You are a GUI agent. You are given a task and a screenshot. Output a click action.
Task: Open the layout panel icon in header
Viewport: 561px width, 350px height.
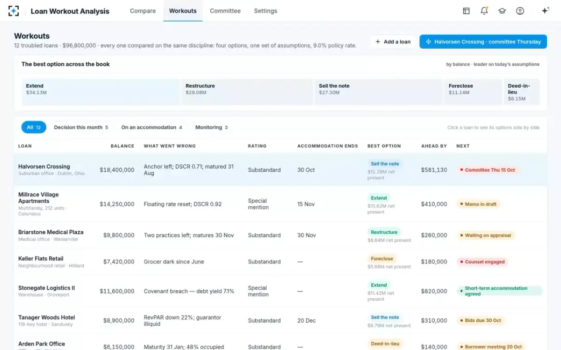click(466, 11)
